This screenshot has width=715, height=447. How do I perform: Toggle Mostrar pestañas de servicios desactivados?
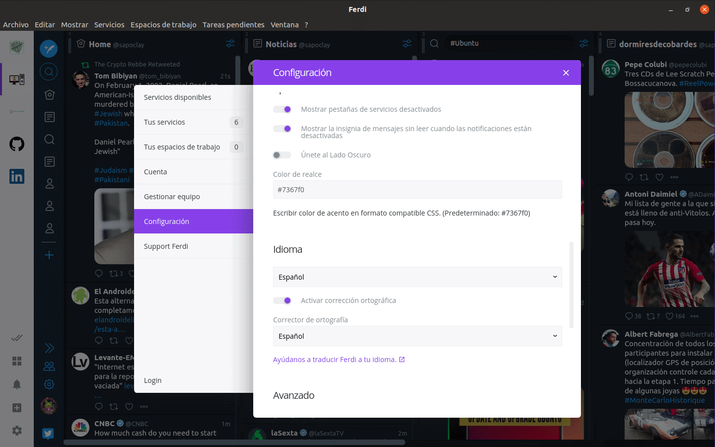pos(282,109)
